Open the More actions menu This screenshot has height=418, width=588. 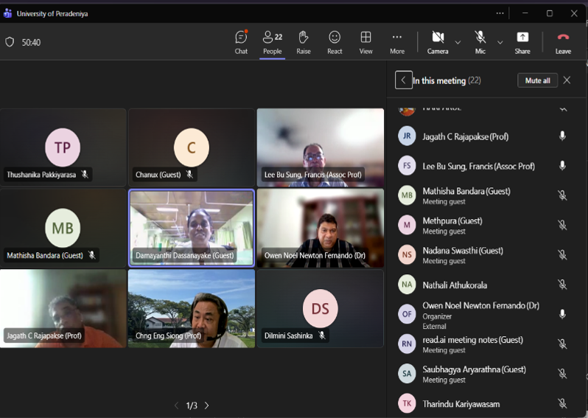[397, 43]
